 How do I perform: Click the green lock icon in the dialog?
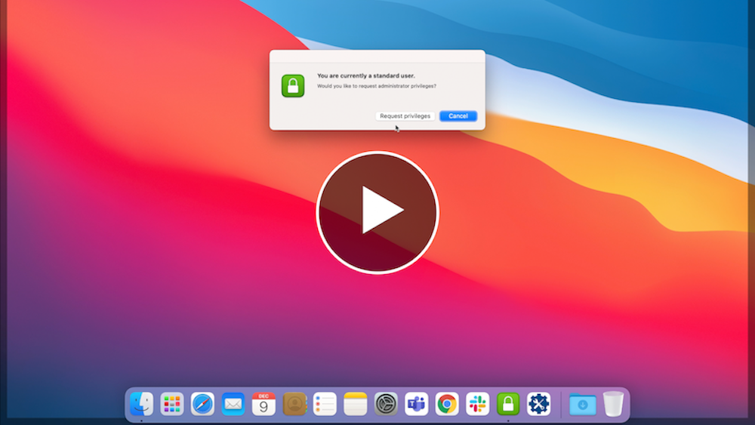293,85
